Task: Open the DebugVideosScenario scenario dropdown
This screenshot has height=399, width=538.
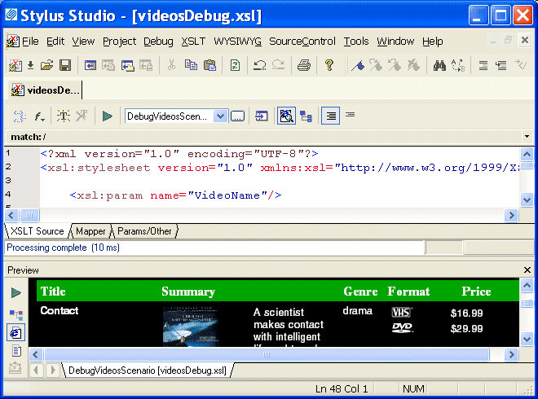Action: pyautogui.click(x=220, y=116)
